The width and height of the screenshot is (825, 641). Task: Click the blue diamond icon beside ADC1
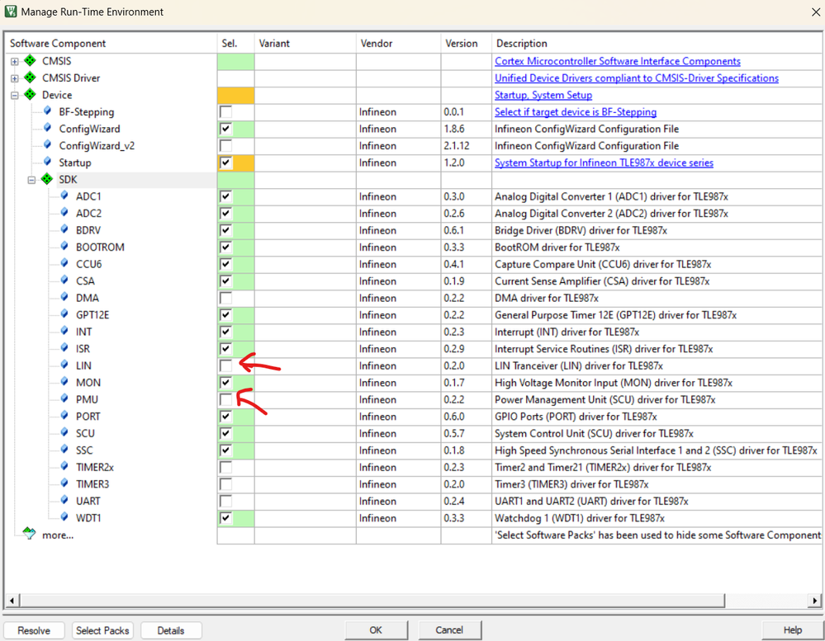click(64, 196)
